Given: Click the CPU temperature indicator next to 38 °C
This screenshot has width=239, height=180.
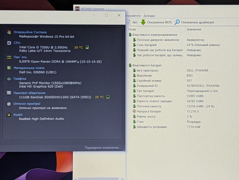Looking at the screenshot, I should pyautogui.click(x=87, y=47).
